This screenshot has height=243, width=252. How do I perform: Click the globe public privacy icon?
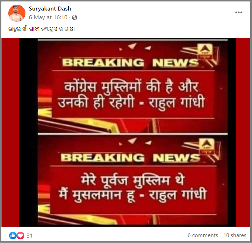(x=74, y=17)
